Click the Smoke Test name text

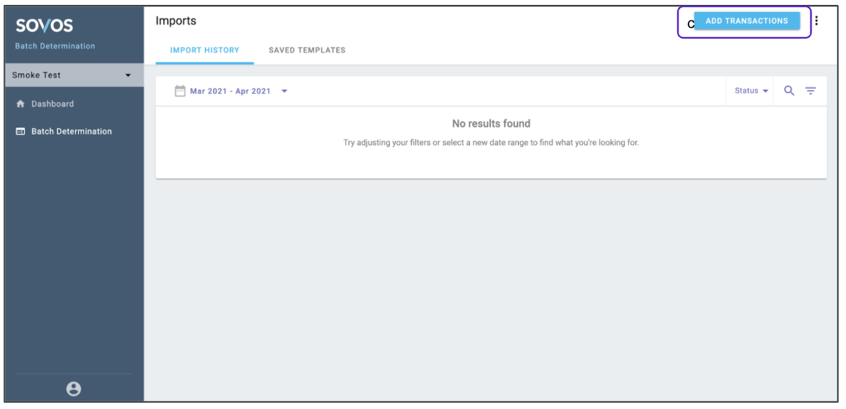36,76
